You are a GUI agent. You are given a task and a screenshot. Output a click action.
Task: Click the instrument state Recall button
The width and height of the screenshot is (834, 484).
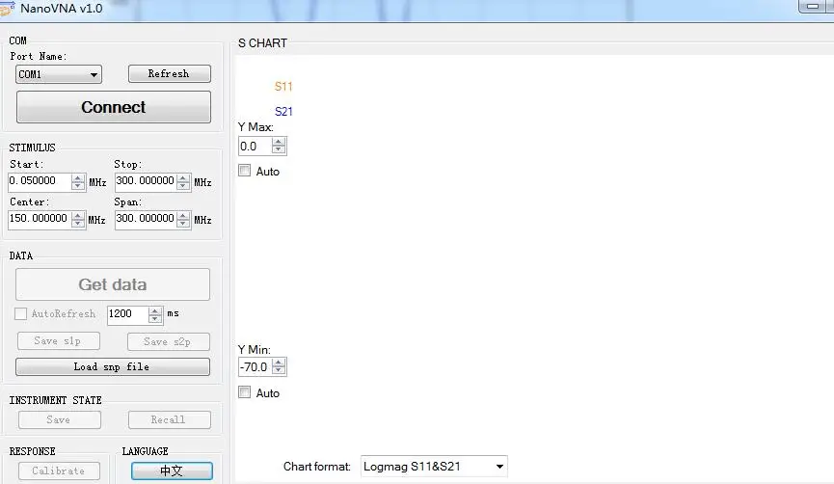click(x=169, y=419)
